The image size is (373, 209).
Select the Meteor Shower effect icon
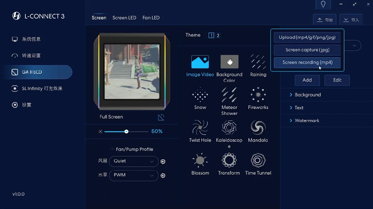(229, 94)
